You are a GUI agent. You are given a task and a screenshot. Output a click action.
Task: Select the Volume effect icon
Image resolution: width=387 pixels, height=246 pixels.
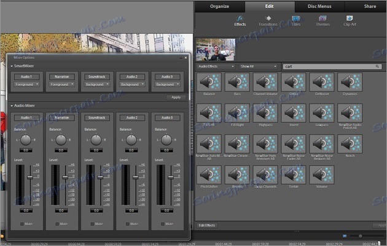point(322,175)
